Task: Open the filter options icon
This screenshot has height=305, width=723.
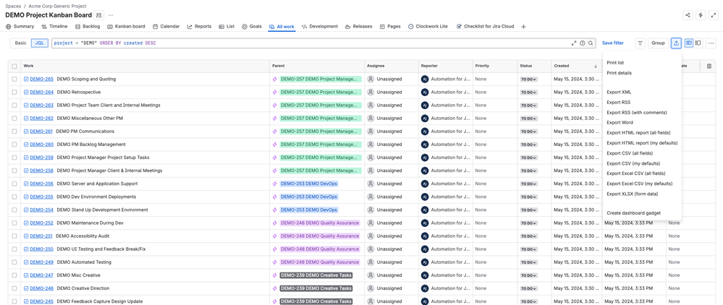Action: 640,43
